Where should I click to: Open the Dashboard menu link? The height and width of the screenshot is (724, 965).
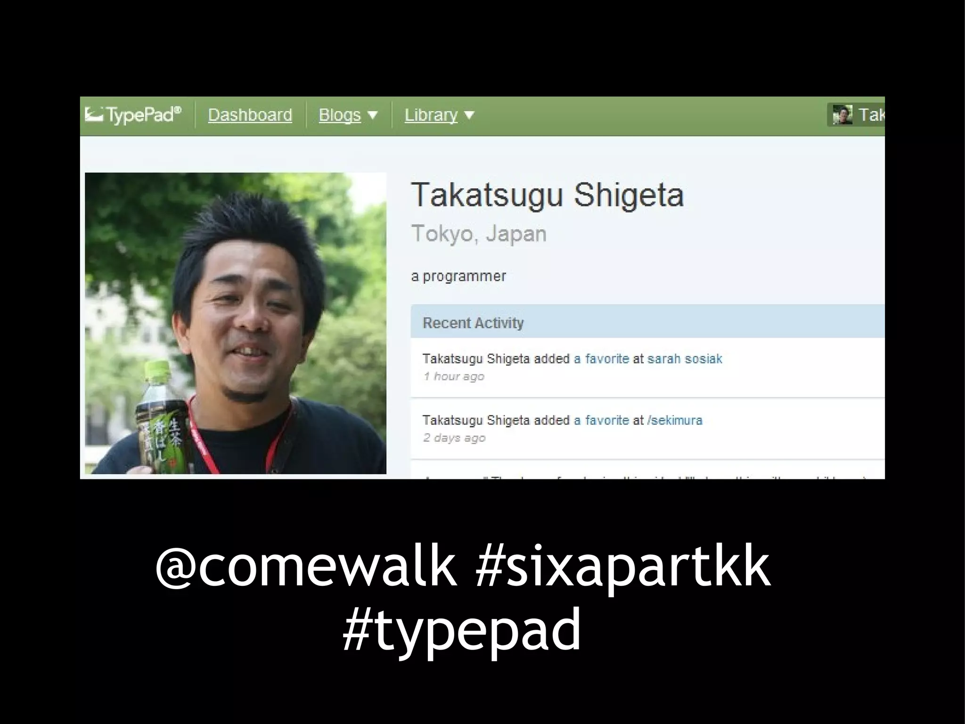[250, 115]
